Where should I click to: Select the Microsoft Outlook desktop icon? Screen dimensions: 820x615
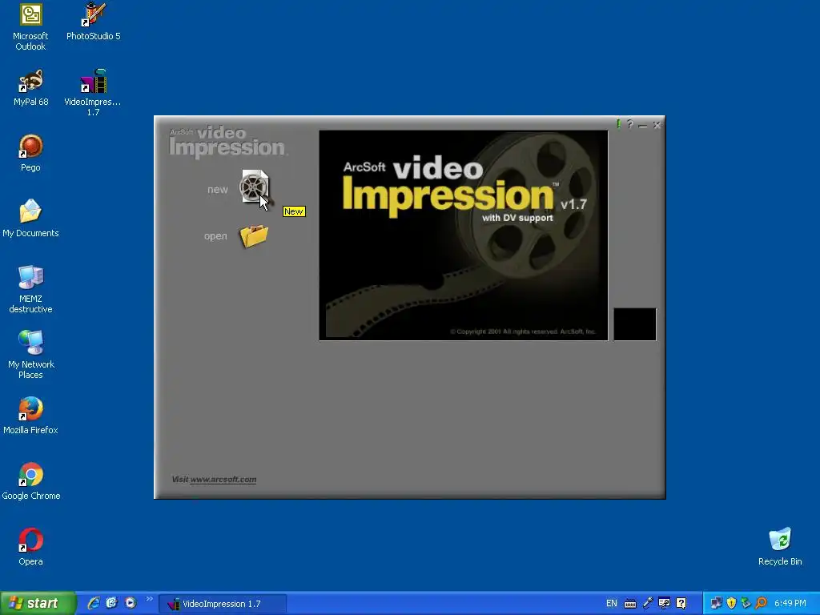point(30,27)
